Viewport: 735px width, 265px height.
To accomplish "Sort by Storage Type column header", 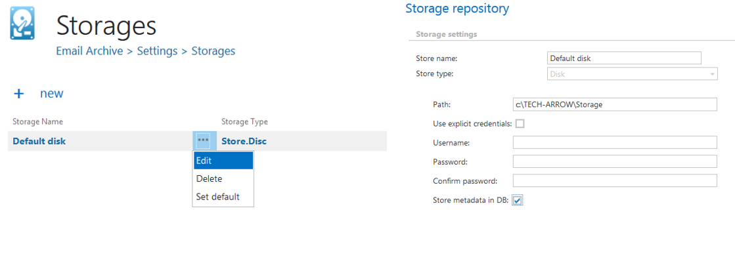I will tap(244, 122).
